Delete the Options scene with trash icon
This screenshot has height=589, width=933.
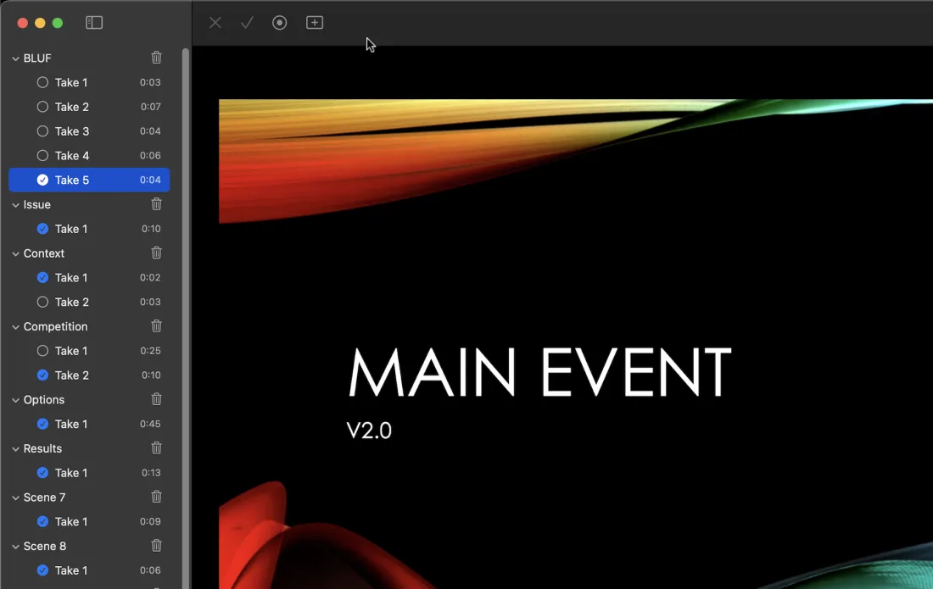tap(157, 399)
